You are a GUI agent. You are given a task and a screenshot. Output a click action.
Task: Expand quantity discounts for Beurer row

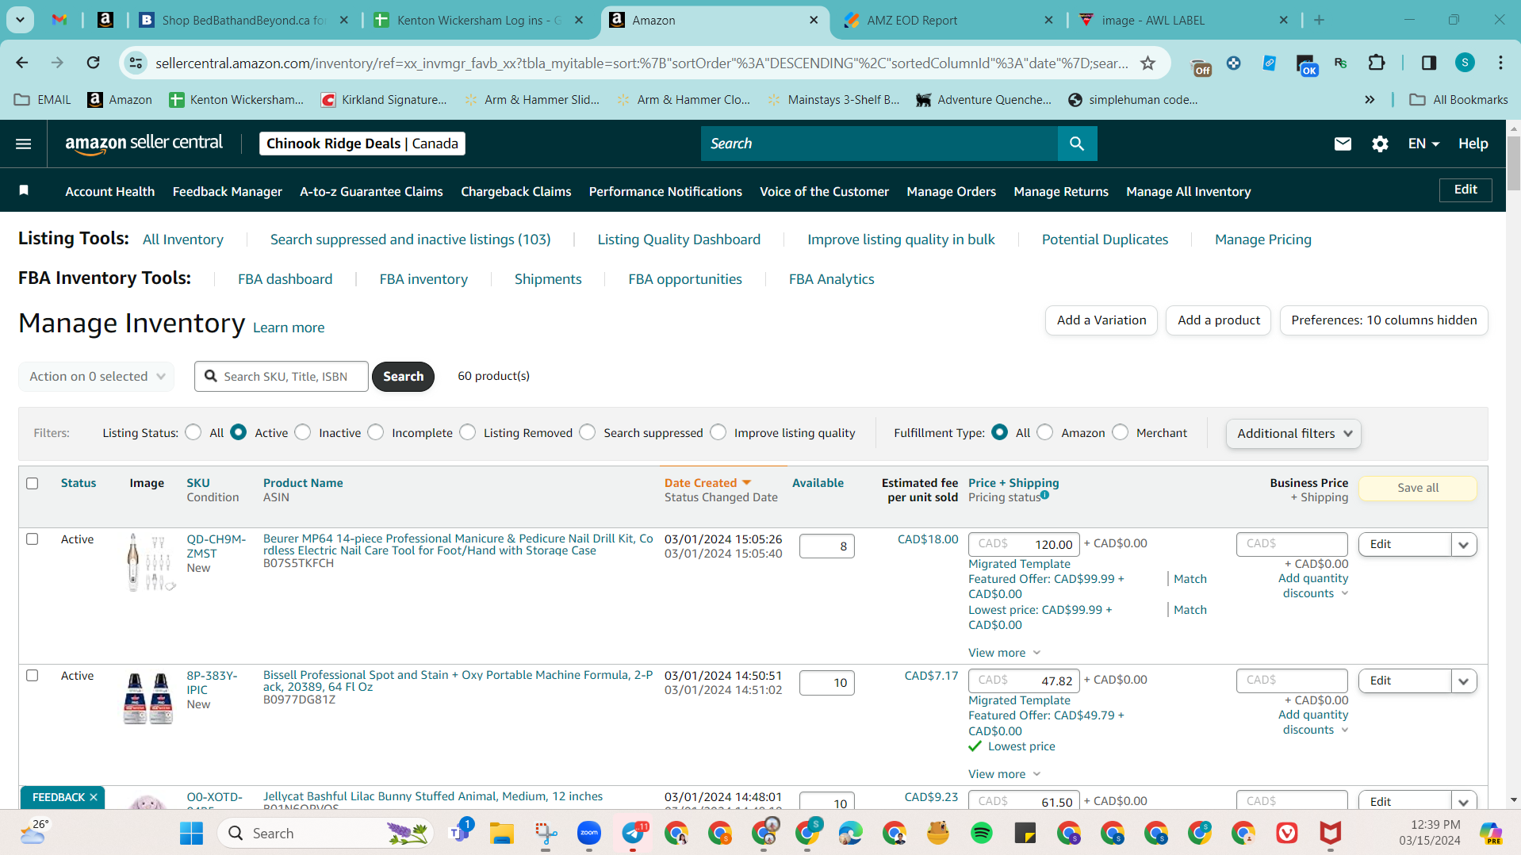pyautogui.click(x=1313, y=585)
